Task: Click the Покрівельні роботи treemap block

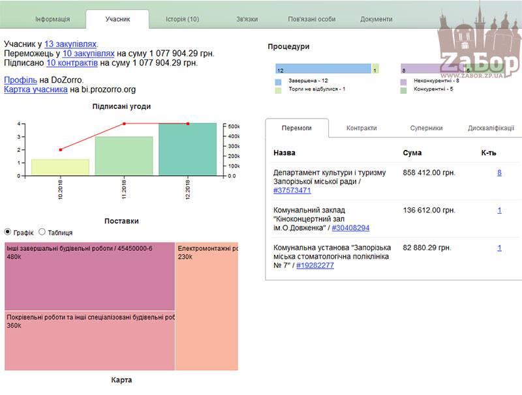Action: tap(89, 340)
